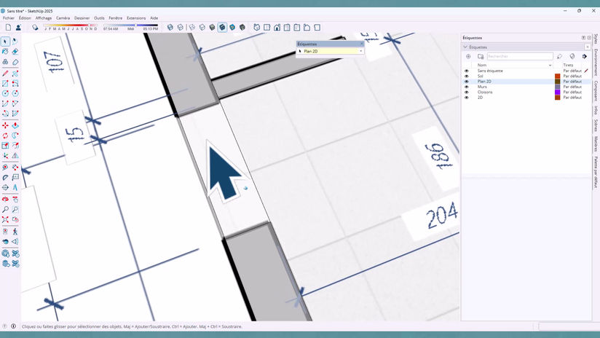
Task: Click the add label plus icon
Action: [x=468, y=56]
